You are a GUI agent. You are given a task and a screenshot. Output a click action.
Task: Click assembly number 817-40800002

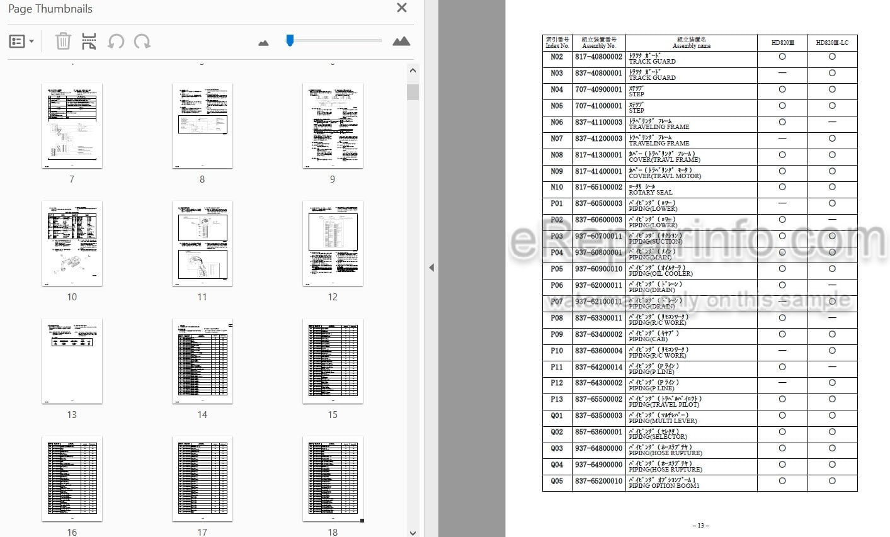pos(598,57)
